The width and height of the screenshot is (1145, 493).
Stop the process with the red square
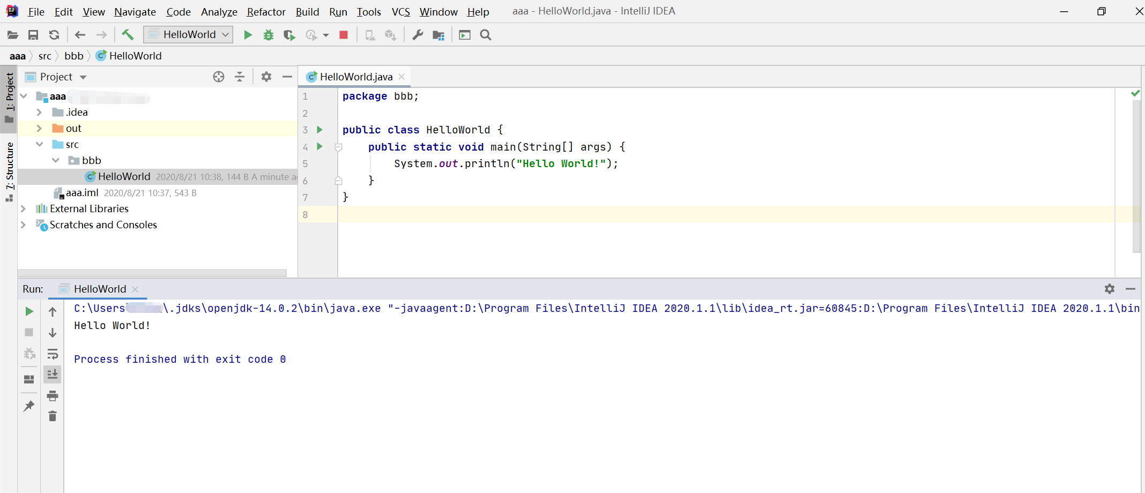click(x=344, y=35)
